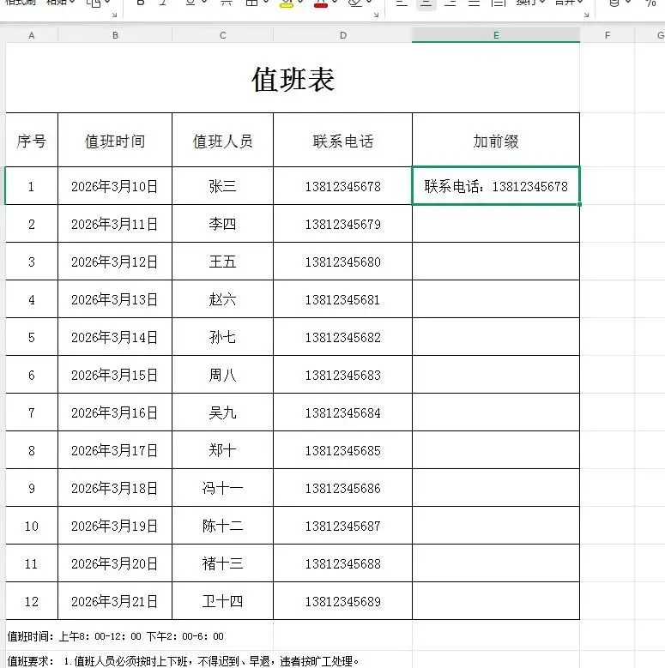Select the 加前缀 header cell
The image size is (665, 668).
pyautogui.click(x=496, y=140)
